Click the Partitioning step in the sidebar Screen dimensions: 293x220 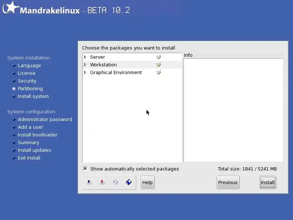click(30, 88)
